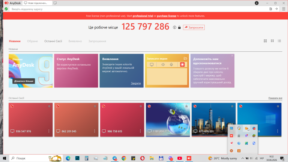Open Google Chrome from the taskbar
Viewport: 288px width, 162px height.
coord(124,158)
